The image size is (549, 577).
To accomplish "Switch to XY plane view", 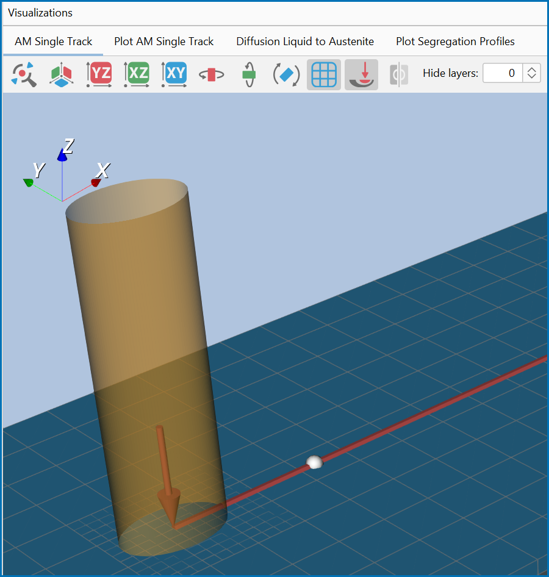I will (174, 74).
